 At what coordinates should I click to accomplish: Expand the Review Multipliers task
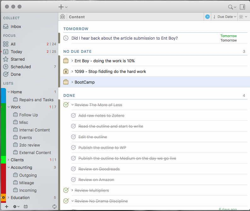coord(72,191)
